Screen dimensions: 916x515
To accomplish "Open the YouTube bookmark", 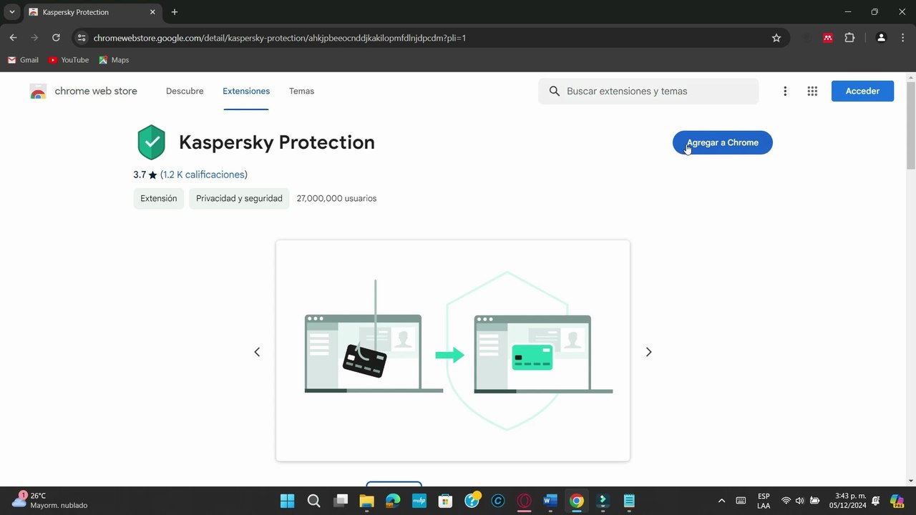I will coord(69,60).
